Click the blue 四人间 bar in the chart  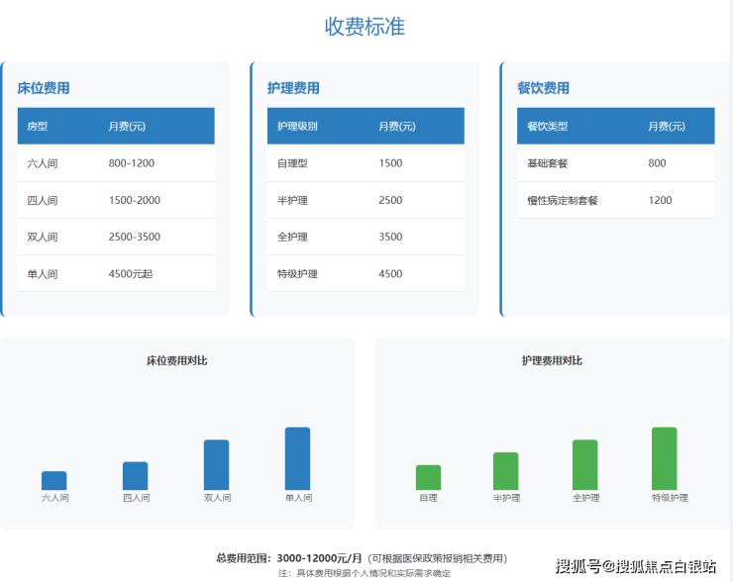pyautogui.click(x=136, y=476)
